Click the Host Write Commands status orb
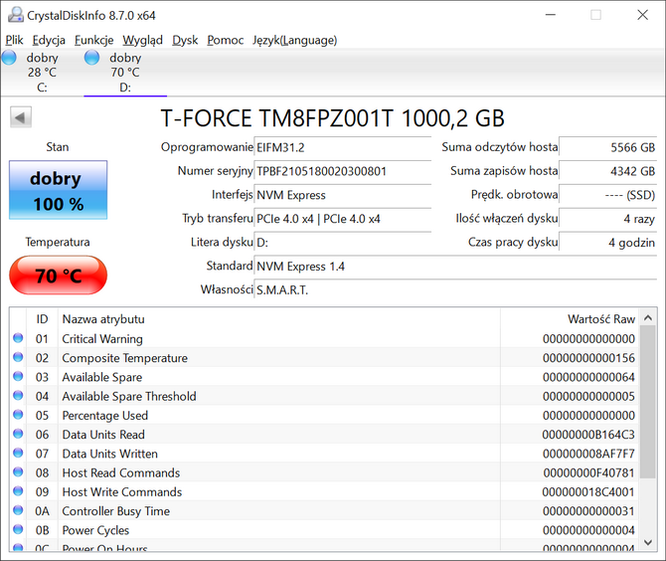The width and height of the screenshot is (666, 561). click(18, 492)
